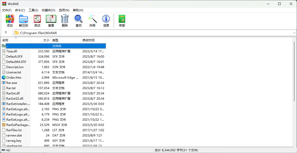Click the package icon beside RarExtPackage
The height and width of the screenshot is (153, 297).
pyautogui.click(x=4, y=125)
